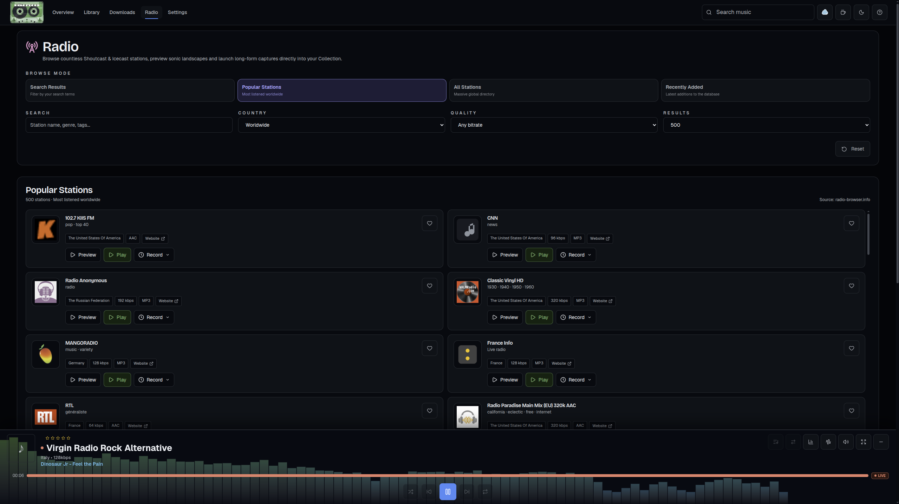
Task: Open the Website link for RTL
Action: click(x=138, y=426)
